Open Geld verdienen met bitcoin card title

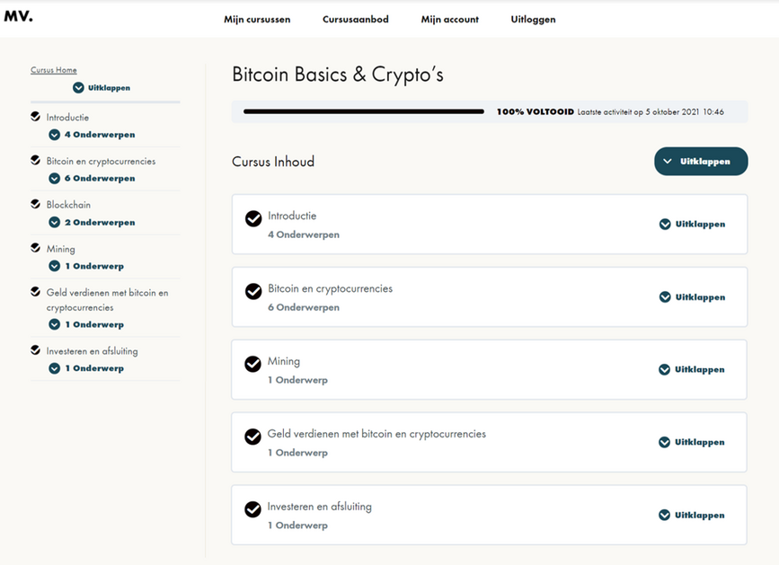tap(376, 434)
